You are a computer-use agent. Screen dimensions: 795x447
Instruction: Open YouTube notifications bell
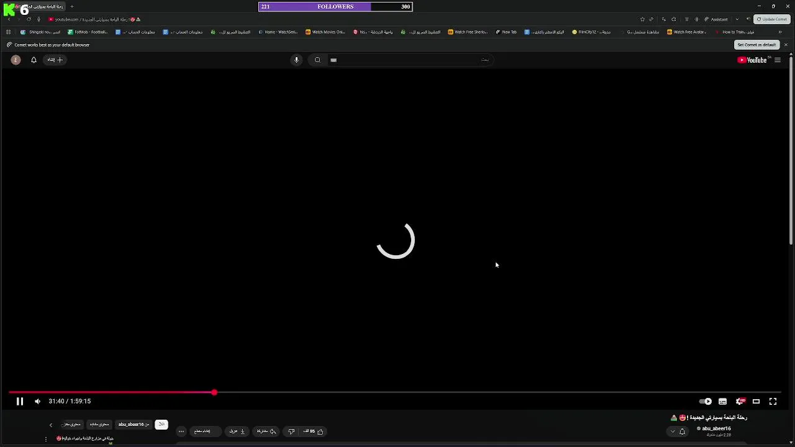tap(34, 60)
